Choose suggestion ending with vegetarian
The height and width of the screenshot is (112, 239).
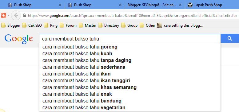pyautogui.click(x=130, y=108)
